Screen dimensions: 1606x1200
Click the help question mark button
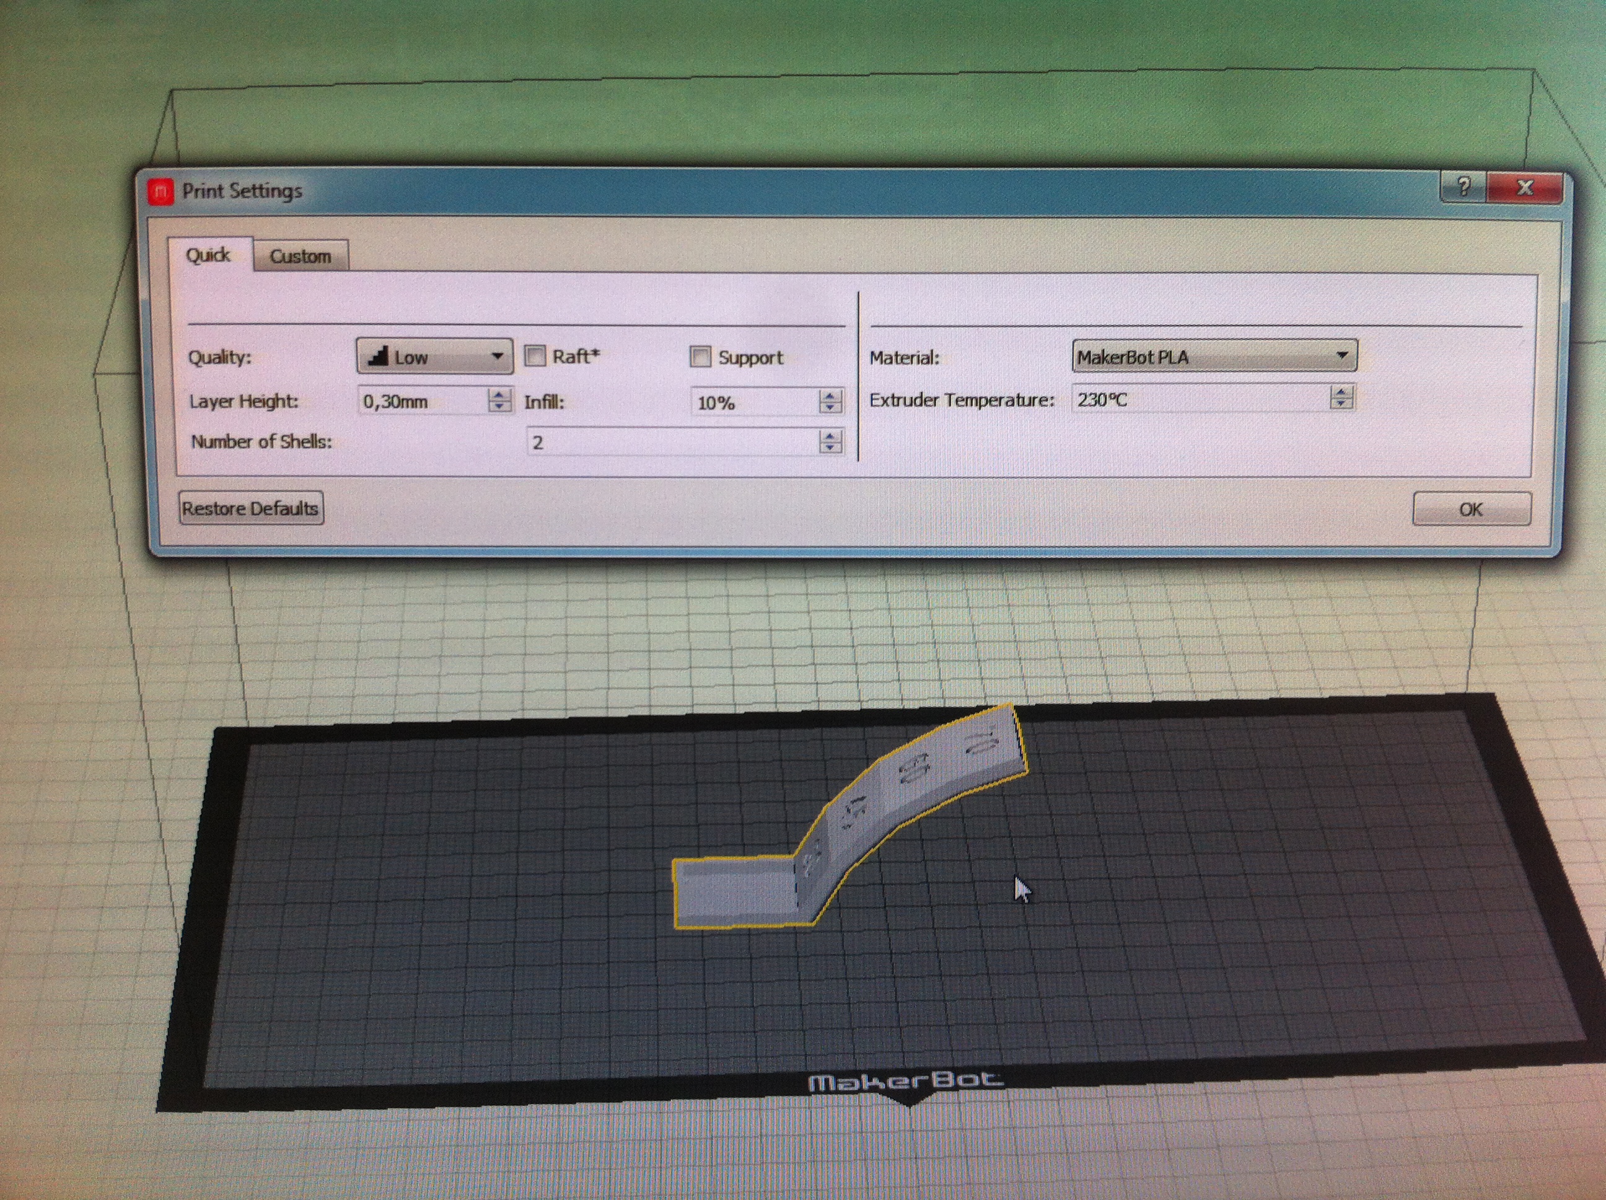click(x=1463, y=187)
